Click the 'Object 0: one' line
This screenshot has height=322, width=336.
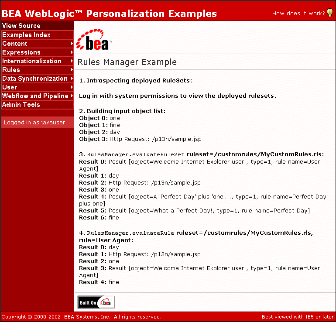[99, 118]
